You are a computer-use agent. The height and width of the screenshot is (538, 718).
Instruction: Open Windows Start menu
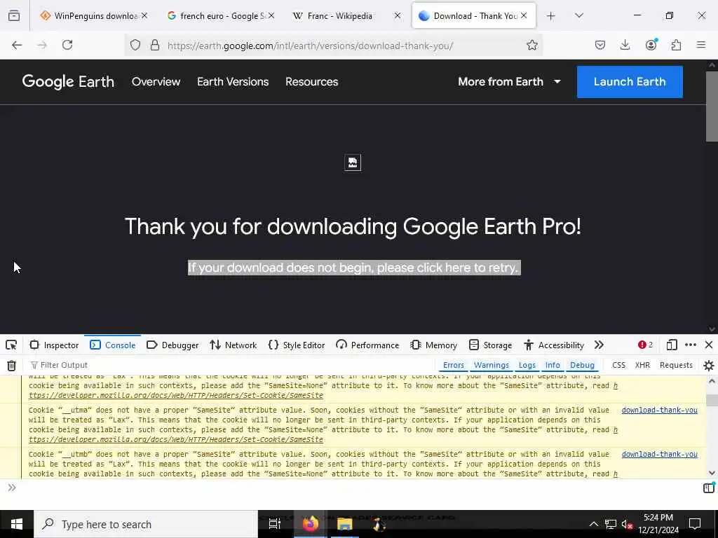(17, 524)
